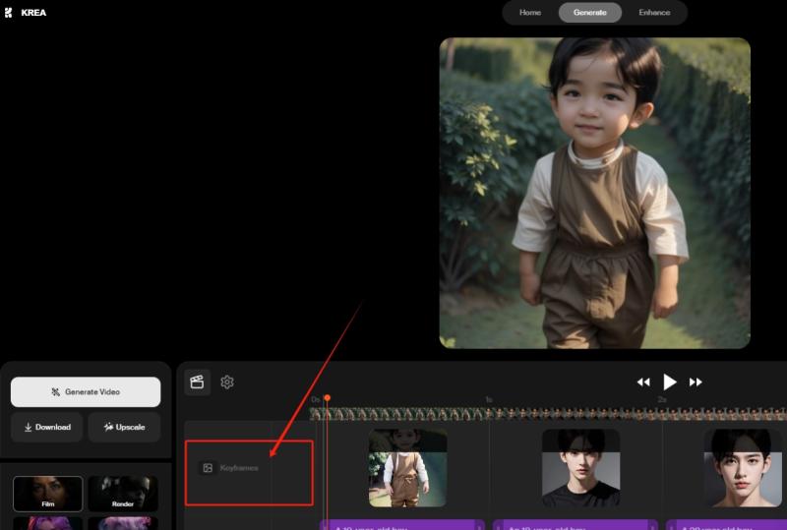This screenshot has width=787, height=530.
Task: Select the toddler in overalls keyframe
Action: [407, 468]
